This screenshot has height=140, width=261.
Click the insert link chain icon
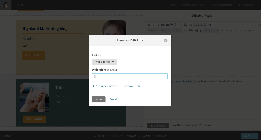point(163,25)
